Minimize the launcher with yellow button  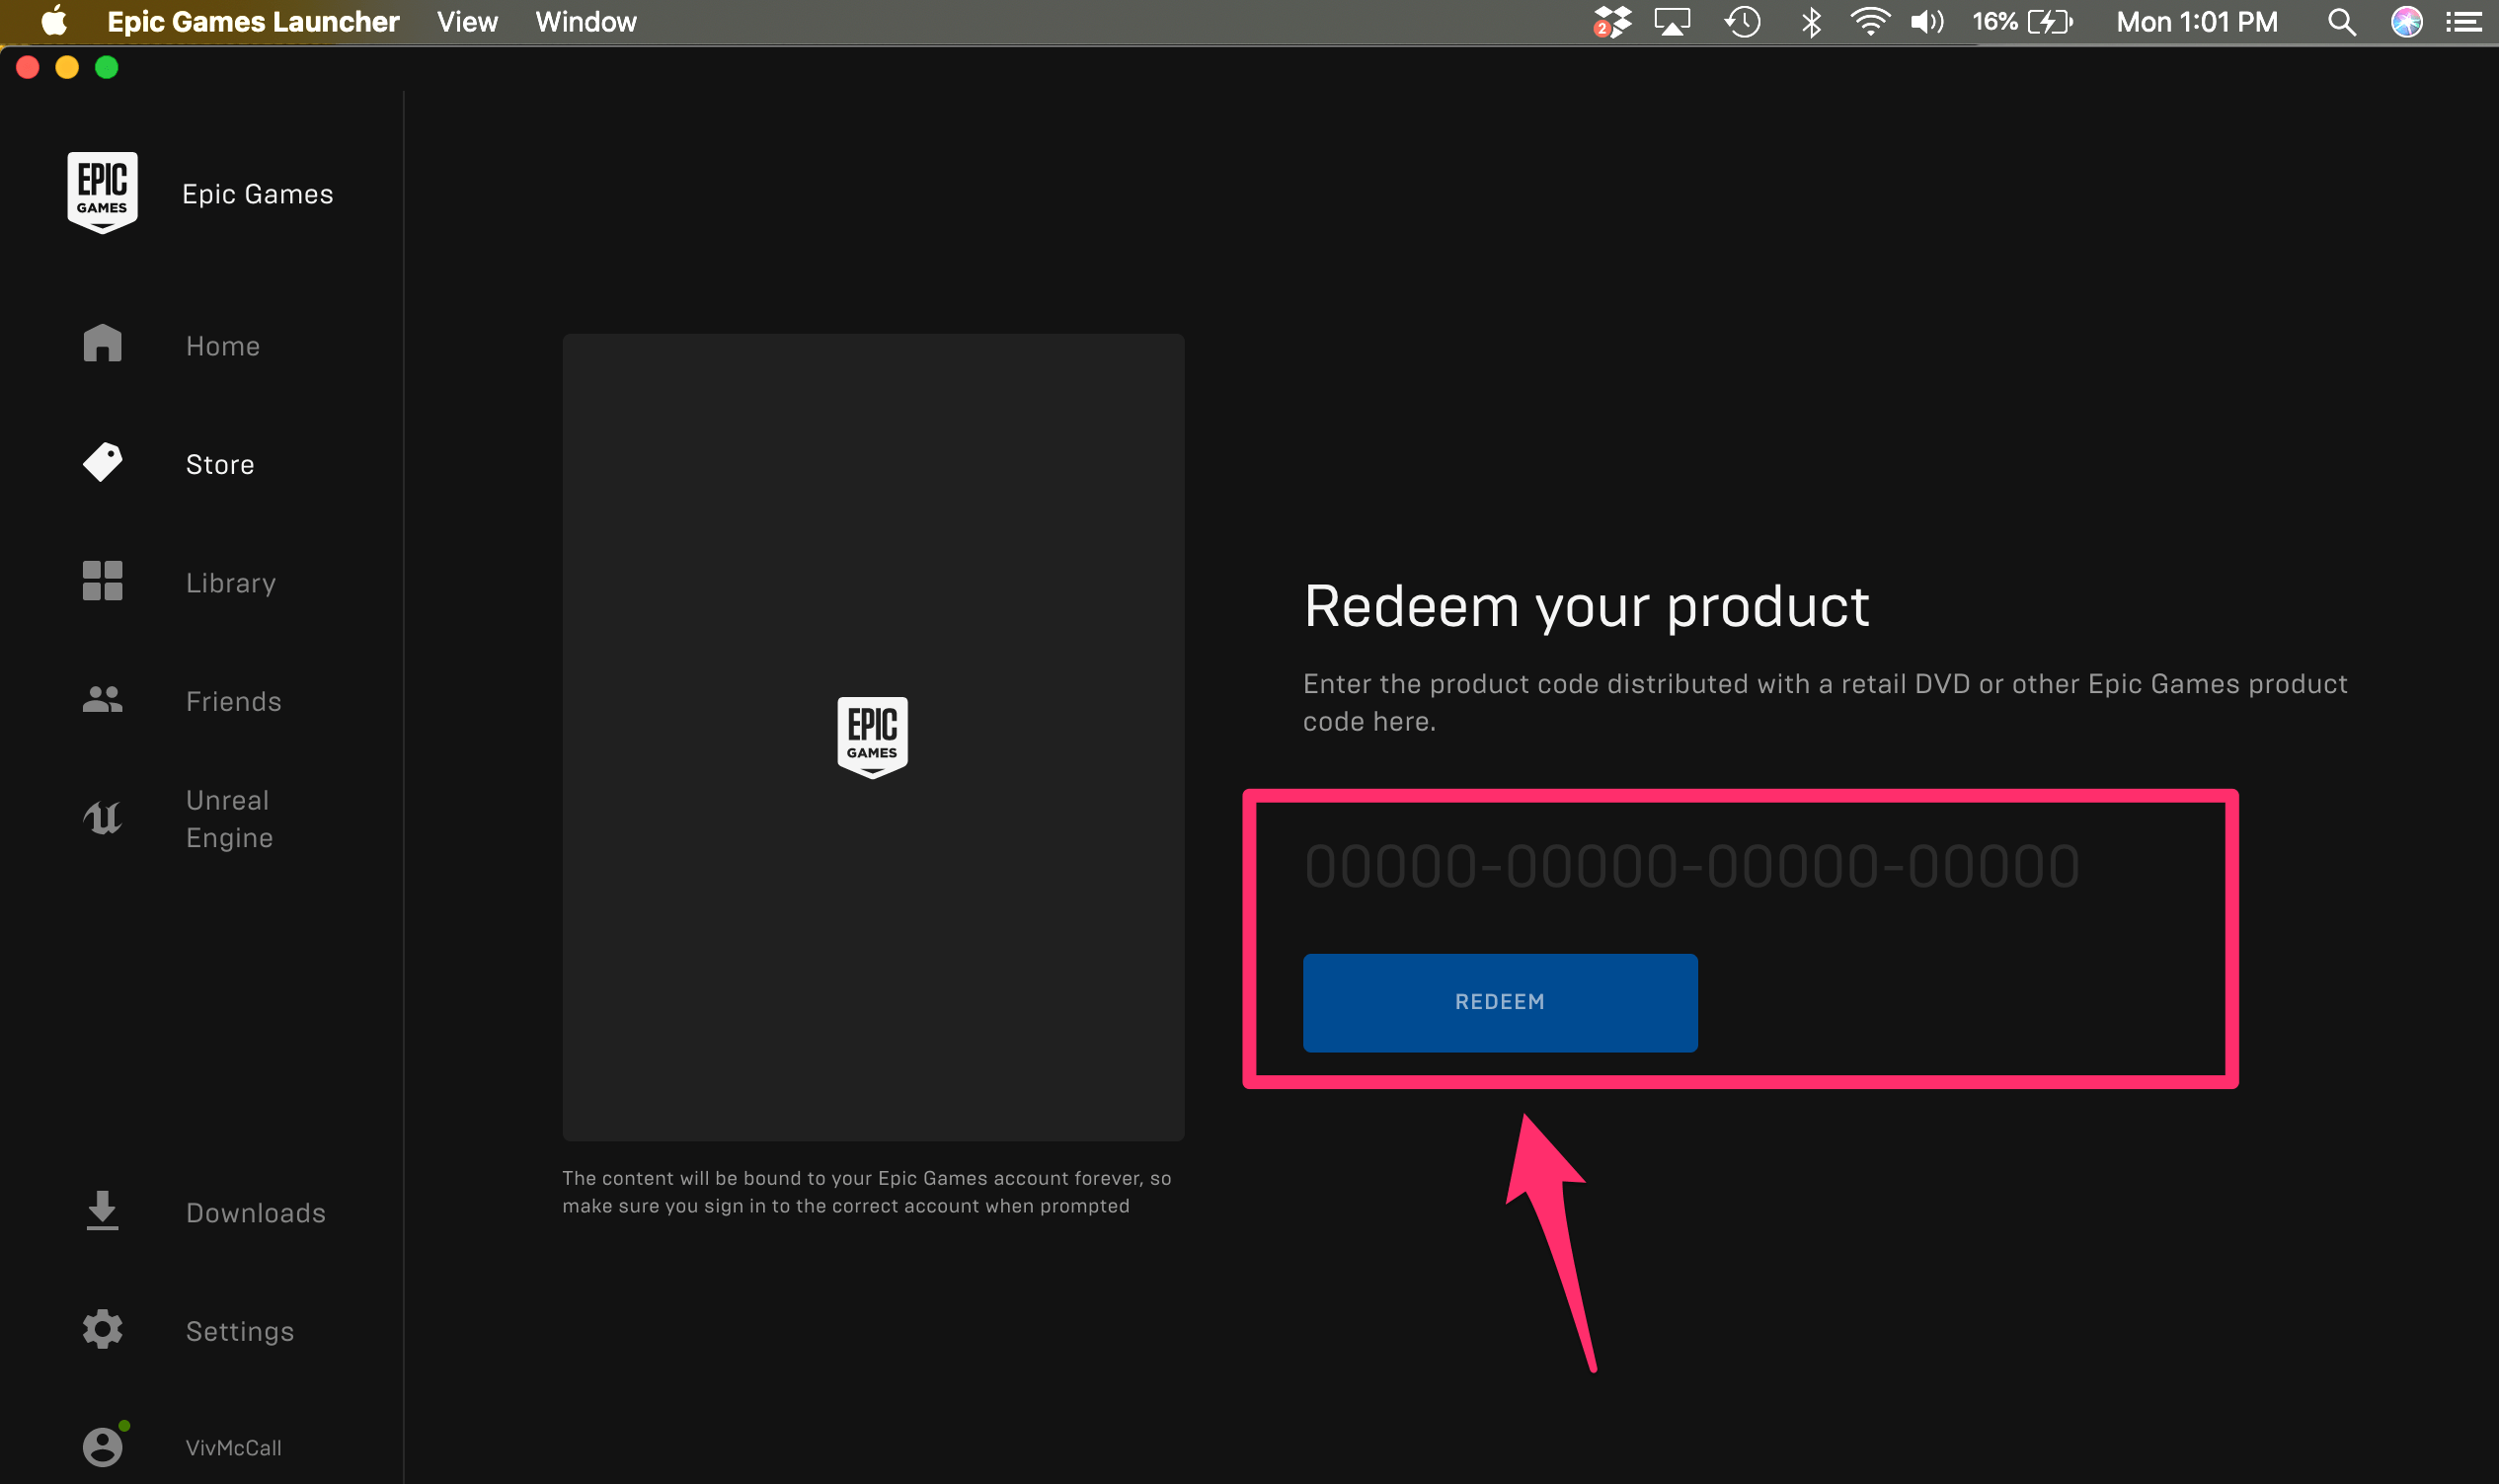(67, 67)
